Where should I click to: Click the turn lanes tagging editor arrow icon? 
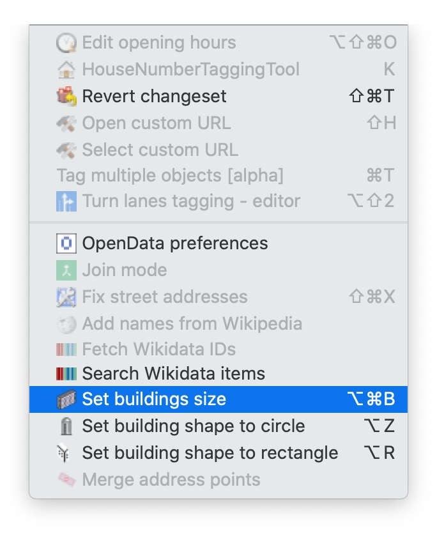[66, 201]
